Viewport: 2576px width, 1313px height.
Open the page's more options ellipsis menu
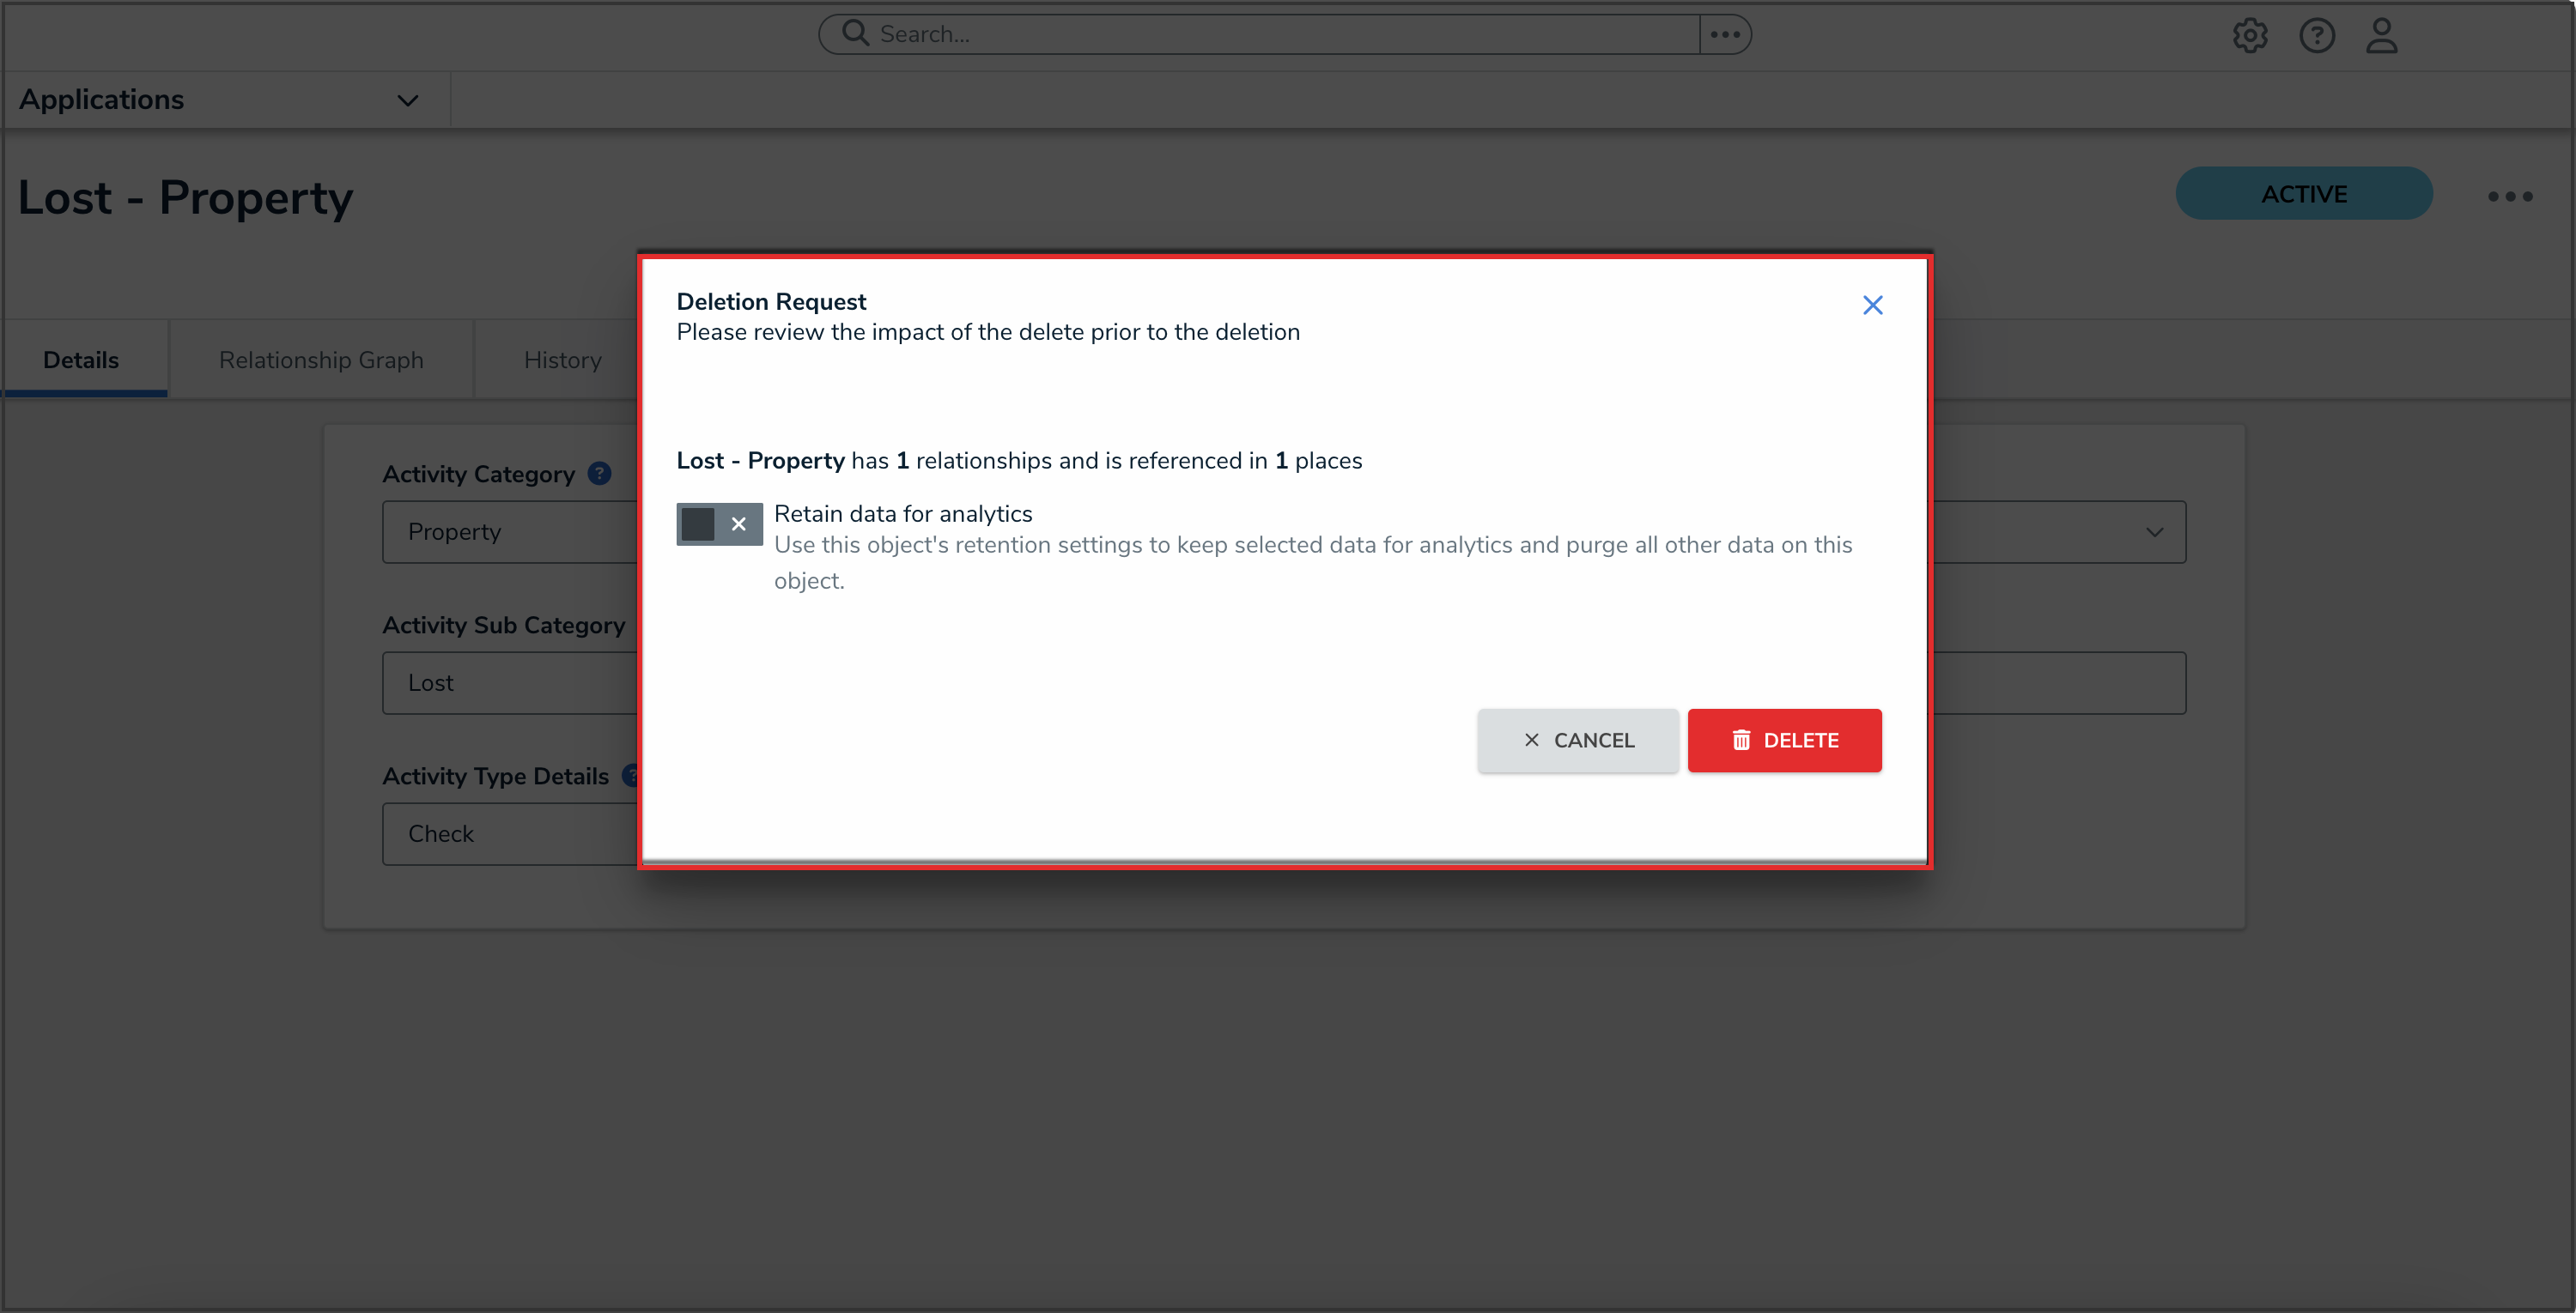click(x=2510, y=196)
